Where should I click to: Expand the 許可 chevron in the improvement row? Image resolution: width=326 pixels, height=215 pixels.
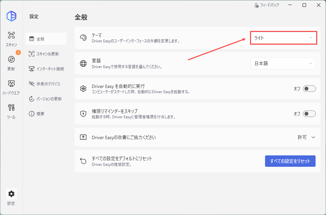[x=313, y=137]
